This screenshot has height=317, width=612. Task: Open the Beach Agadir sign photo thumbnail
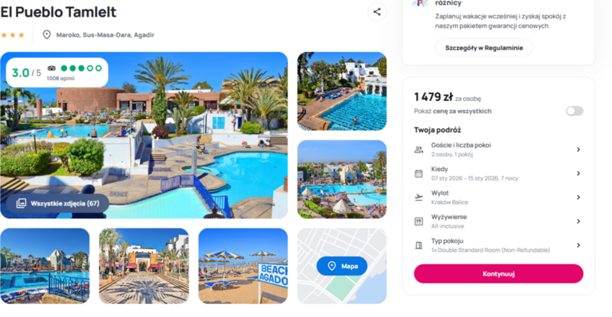click(x=243, y=266)
